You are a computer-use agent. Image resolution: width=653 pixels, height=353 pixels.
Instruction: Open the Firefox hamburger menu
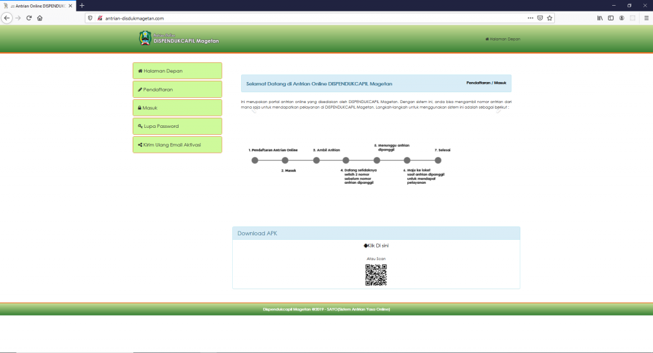pos(645,18)
